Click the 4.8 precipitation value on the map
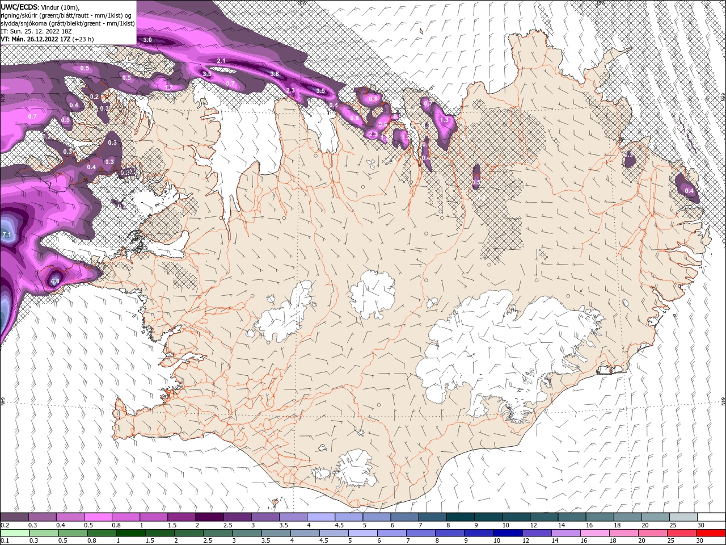The height and width of the screenshot is (545, 726). (x=55, y=280)
